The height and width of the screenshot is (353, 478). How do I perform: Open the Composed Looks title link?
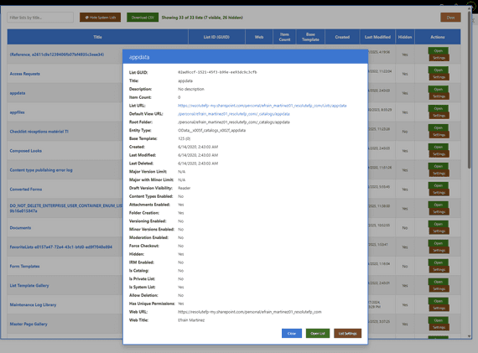26,151
